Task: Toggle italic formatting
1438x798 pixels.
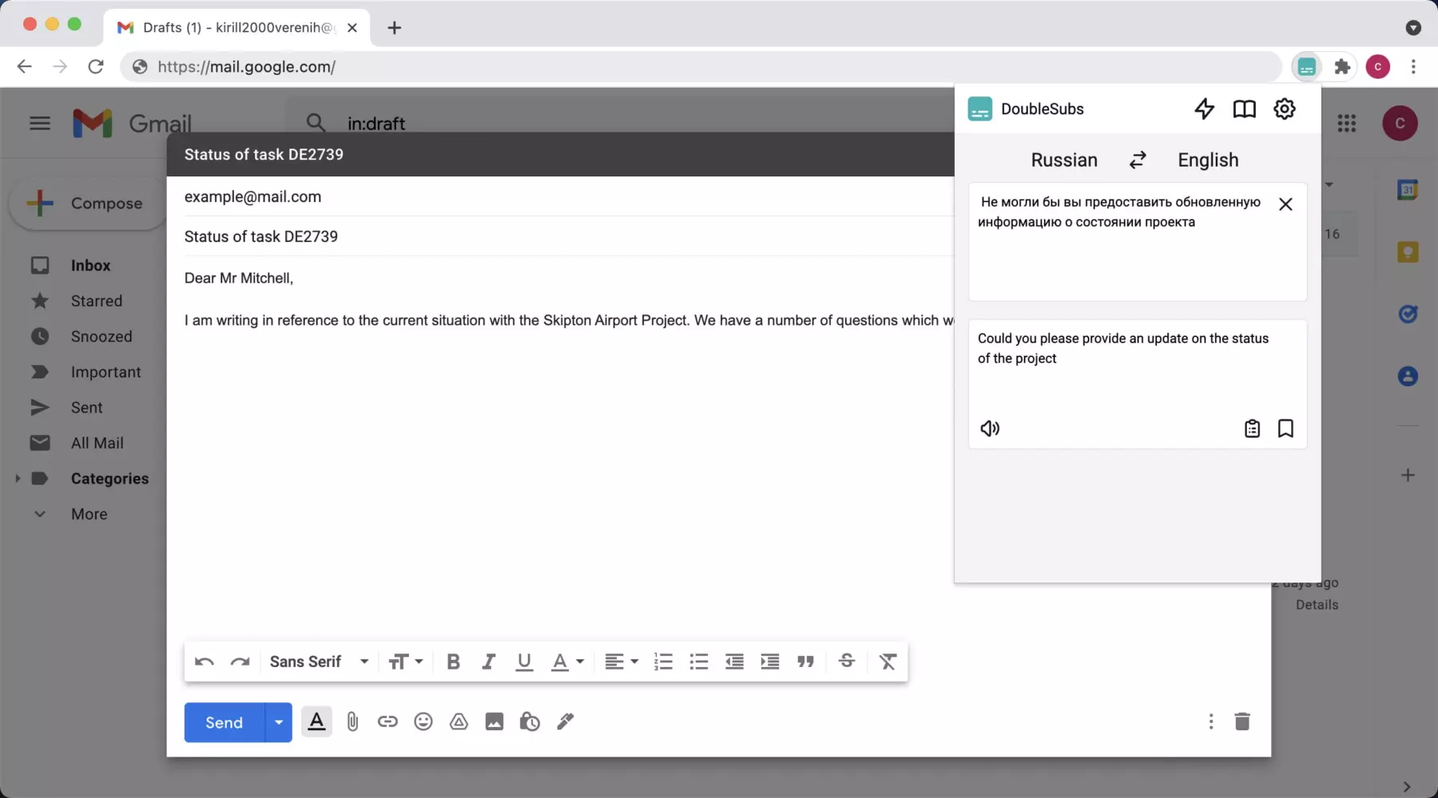Action: [488, 662]
